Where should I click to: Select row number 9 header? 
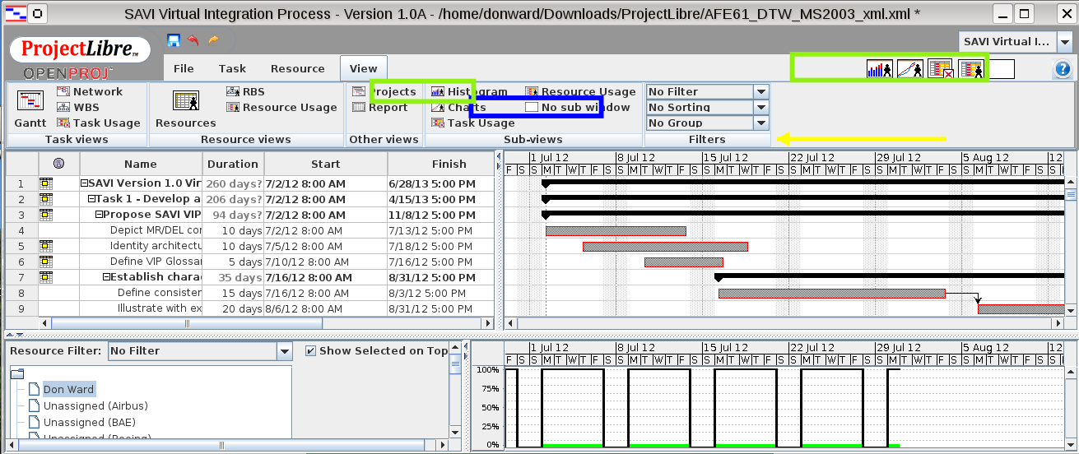coord(21,308)
